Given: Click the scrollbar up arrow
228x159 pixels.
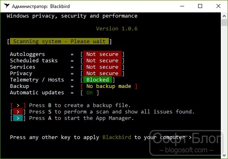Looking at the screenshot, I should 224,16.
